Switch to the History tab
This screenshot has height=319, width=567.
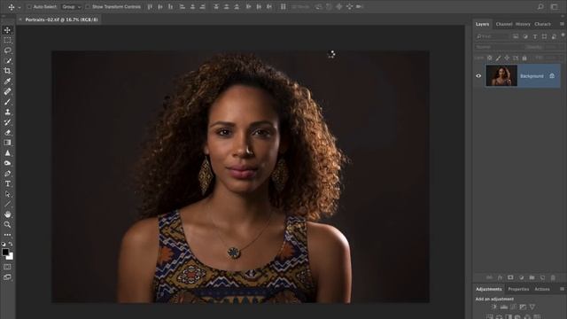tap(523, 24)
